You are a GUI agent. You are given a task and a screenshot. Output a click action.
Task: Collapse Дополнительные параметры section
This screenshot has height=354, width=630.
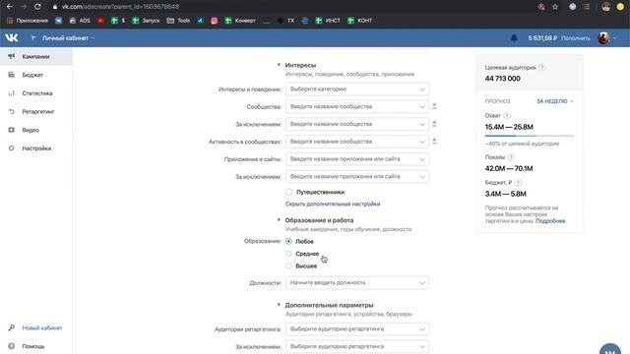tap(279, 305)
